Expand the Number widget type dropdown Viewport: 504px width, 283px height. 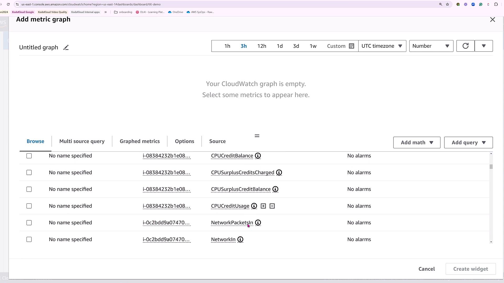[431, 46]
